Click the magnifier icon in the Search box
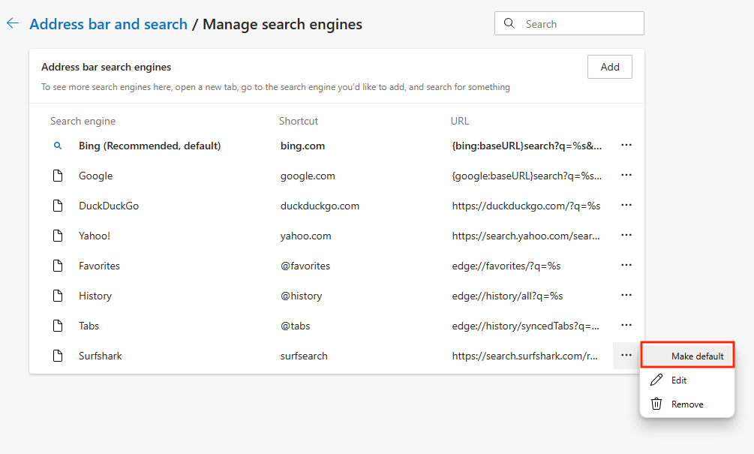This screenshot has height=454, width=754. point(510,24)
